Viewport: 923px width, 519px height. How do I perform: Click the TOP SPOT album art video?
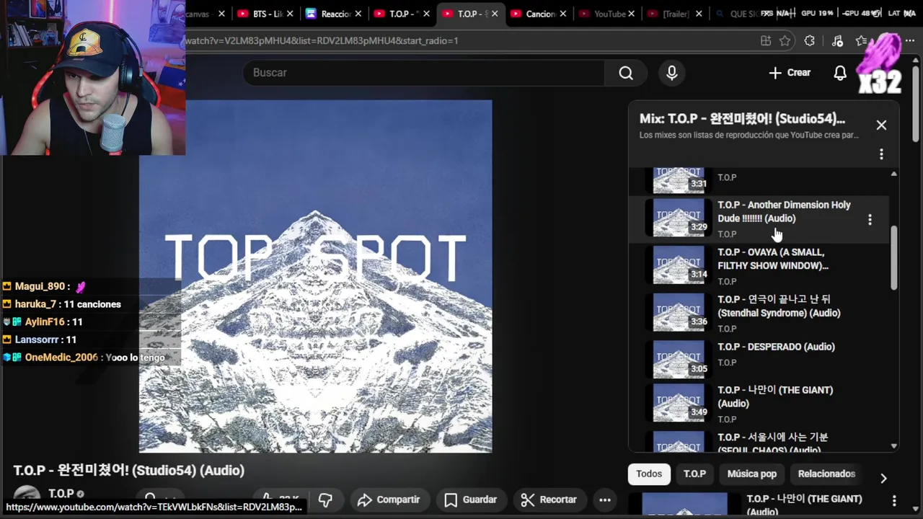(x=315, y=276)
